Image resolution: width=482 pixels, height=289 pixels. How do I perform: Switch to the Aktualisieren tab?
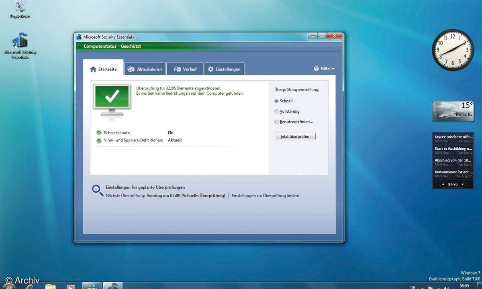click(145, 69)
